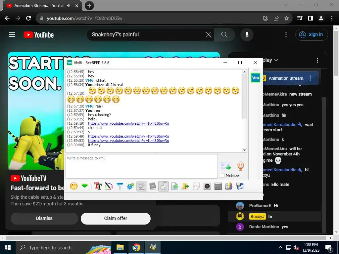
Task: Click 'minecraft 2 is real' chat message
Action: point(109,85)
